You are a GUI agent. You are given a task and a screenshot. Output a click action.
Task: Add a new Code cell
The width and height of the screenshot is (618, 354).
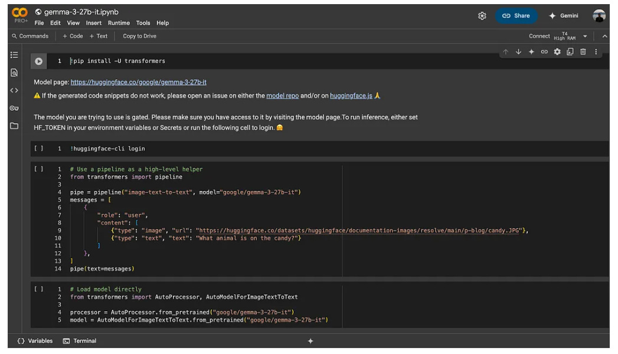click(73, 36)
